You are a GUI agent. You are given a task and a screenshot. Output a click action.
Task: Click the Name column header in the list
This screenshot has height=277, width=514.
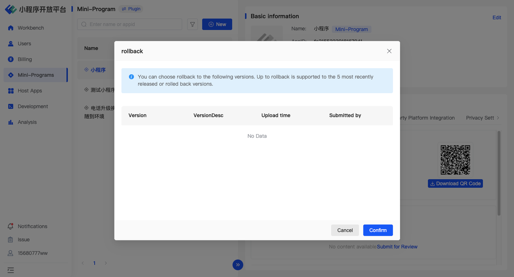91,48
